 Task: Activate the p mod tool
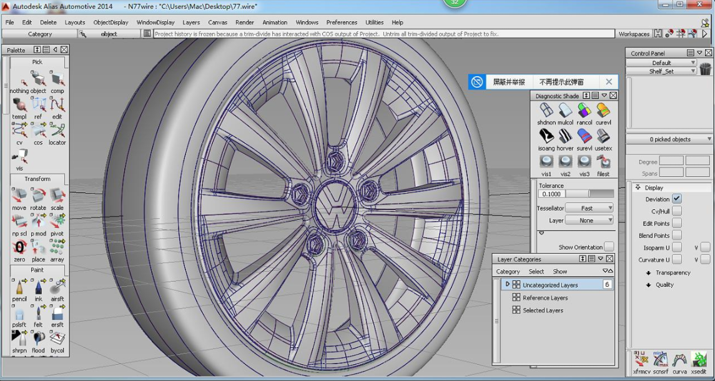coord(38,225)
